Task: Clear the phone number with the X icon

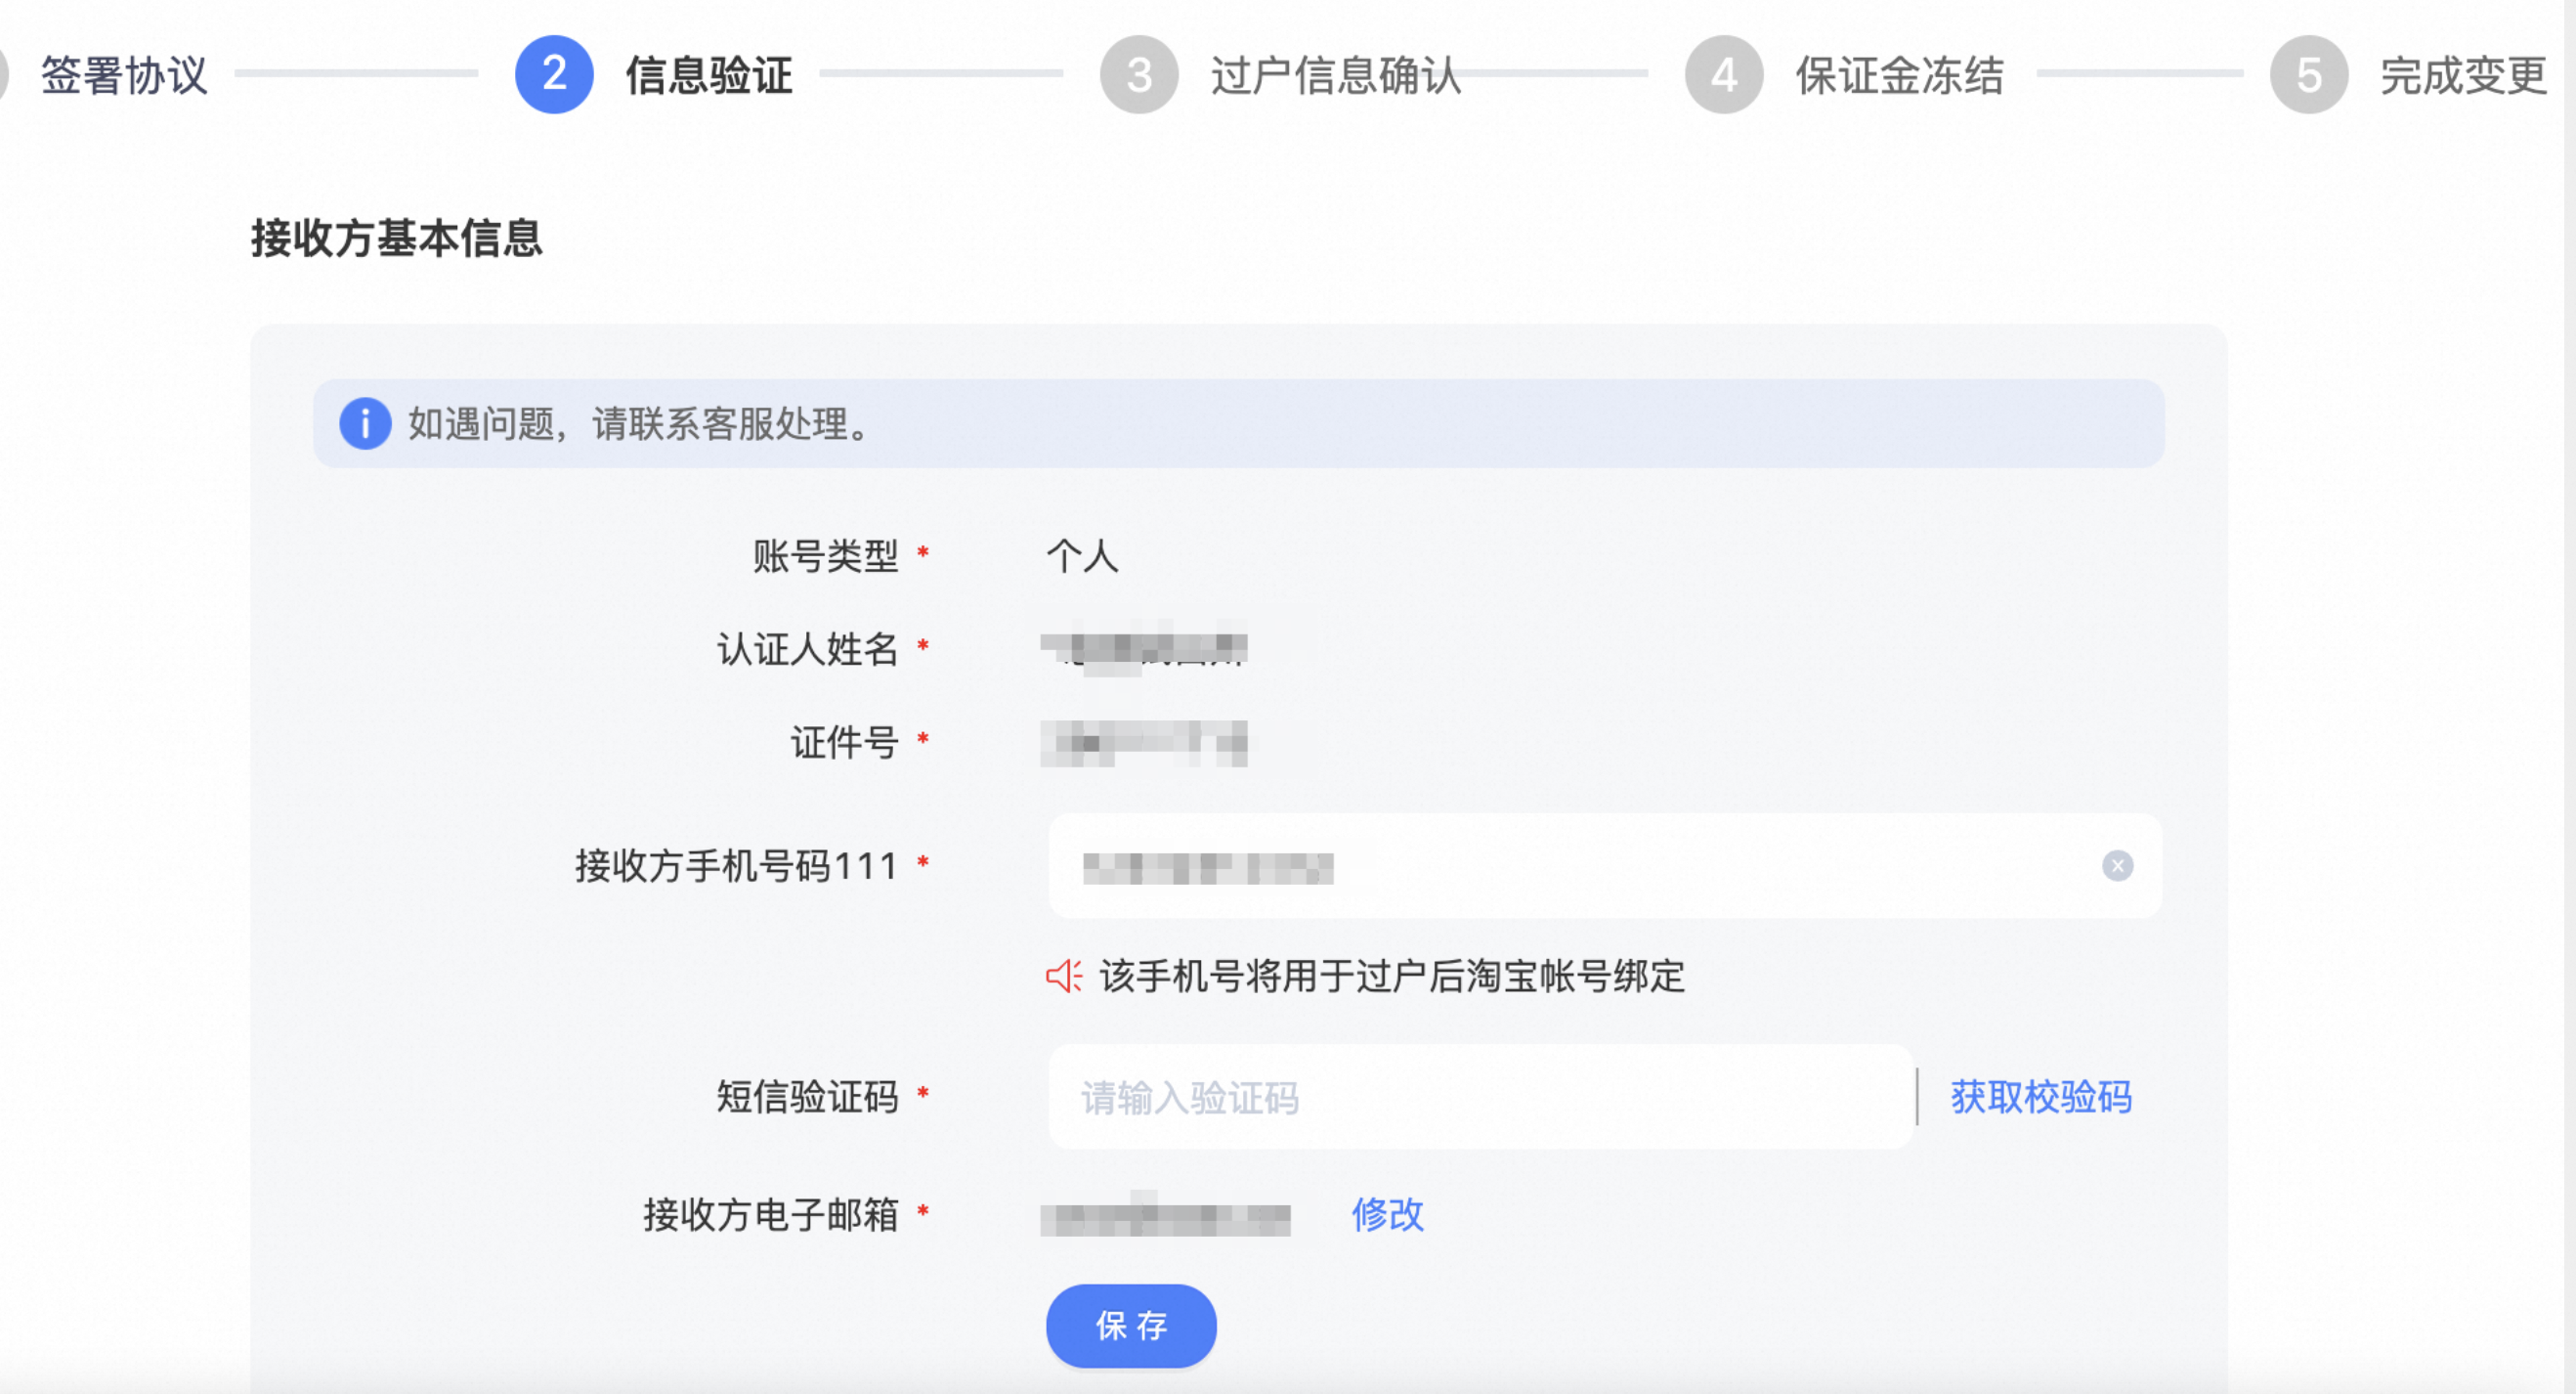Action: click(x=2117, y=866)
